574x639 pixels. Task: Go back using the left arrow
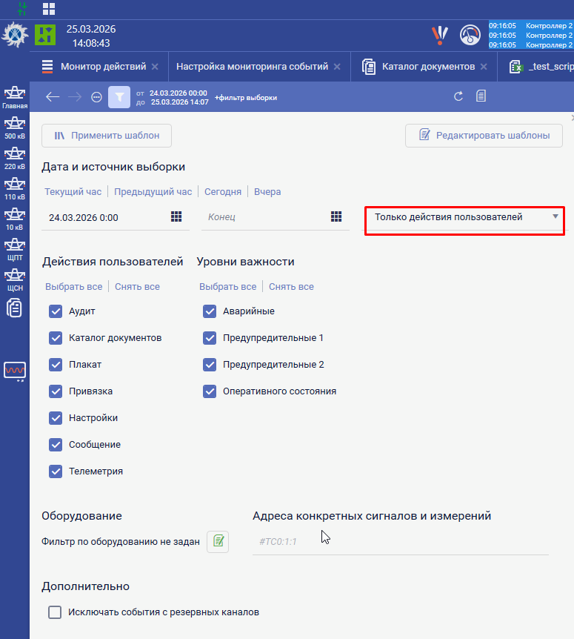(x=52, y=97)
